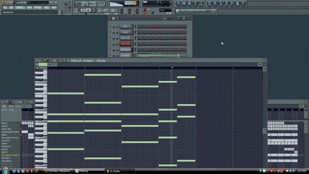Select the Piano playlist pattern
The height and width of the screenshot is (174, 309).
point(4,144)
